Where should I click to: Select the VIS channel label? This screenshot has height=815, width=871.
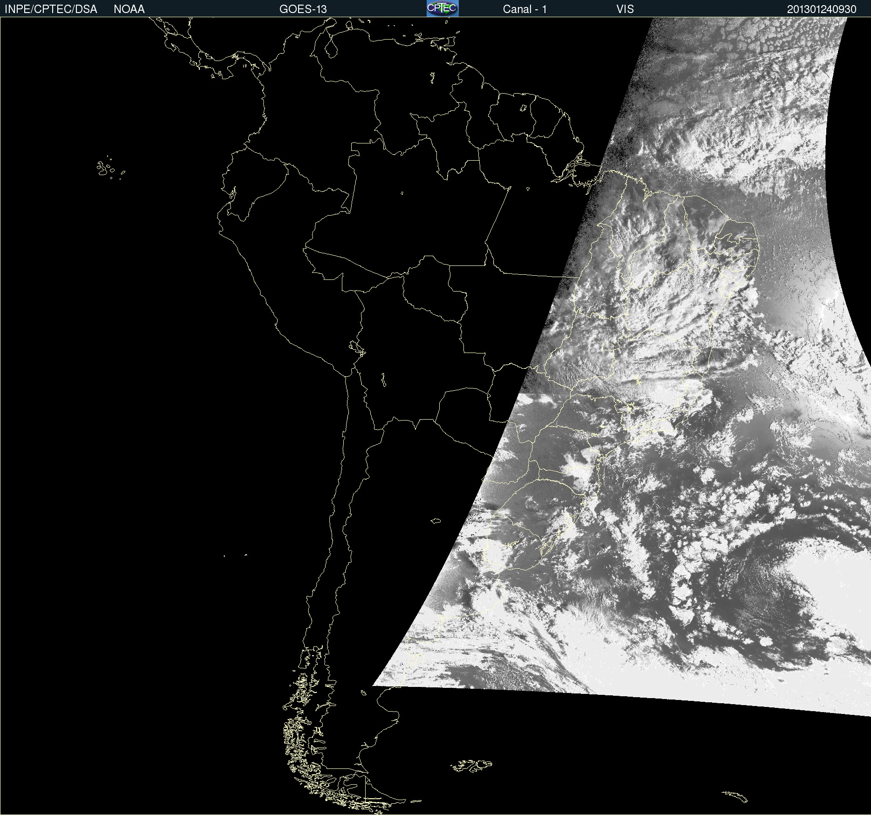(625, 9)
